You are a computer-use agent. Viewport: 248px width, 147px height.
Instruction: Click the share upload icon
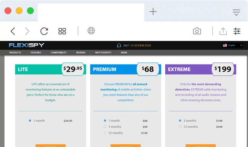[223, 31]
